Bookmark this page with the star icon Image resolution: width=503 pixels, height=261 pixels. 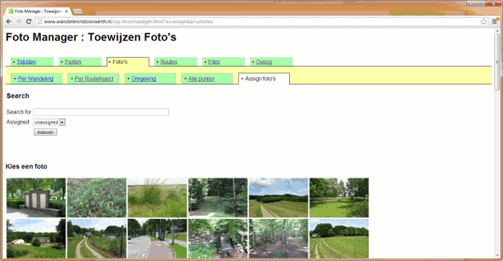pyautogui.click(x=483, y=22)
